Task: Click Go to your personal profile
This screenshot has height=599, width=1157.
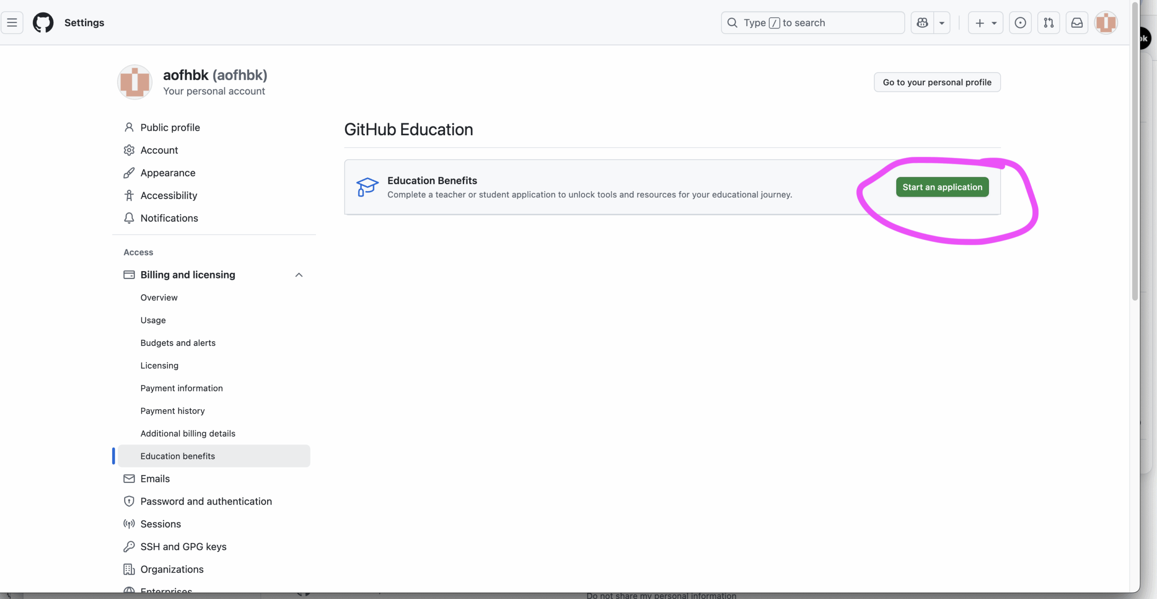Action: click(936, 82)
